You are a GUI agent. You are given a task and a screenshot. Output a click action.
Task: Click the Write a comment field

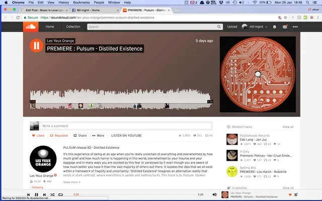(126, 126)
